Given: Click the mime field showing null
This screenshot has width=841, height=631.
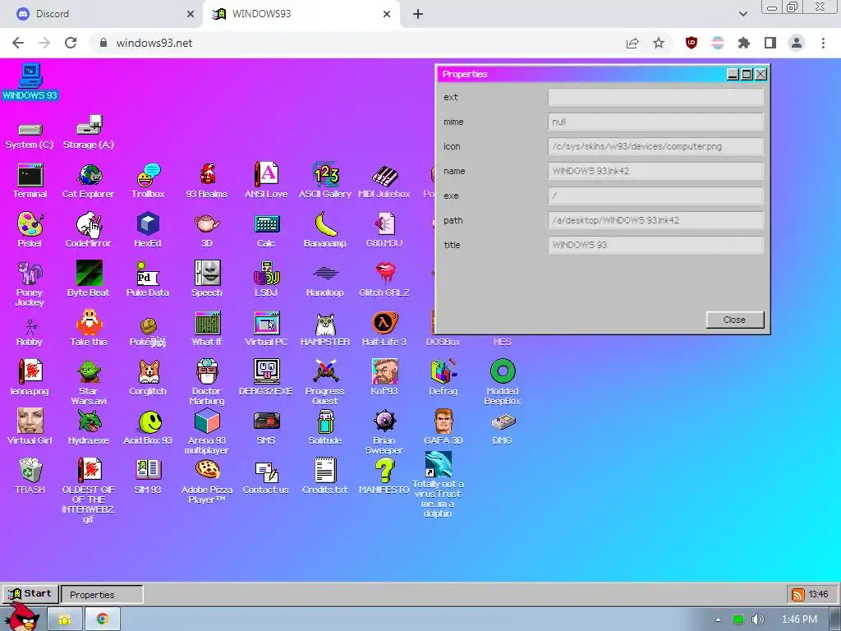Looking at the screenshot, I should 655,122.
